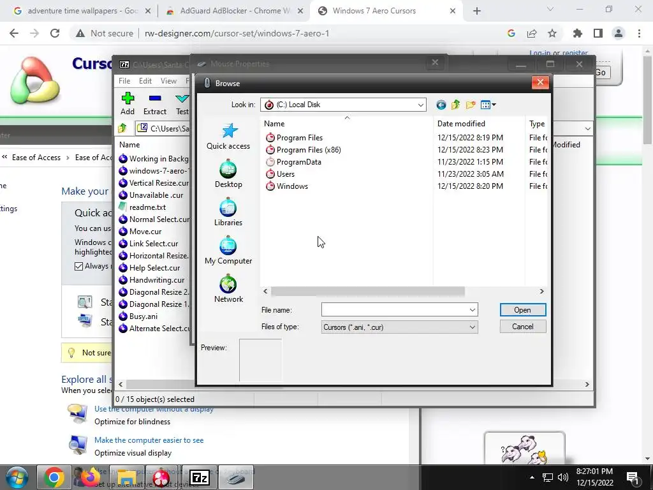653x490 pixels.
Task: Open a new Chrome tab
Action: 477,11
